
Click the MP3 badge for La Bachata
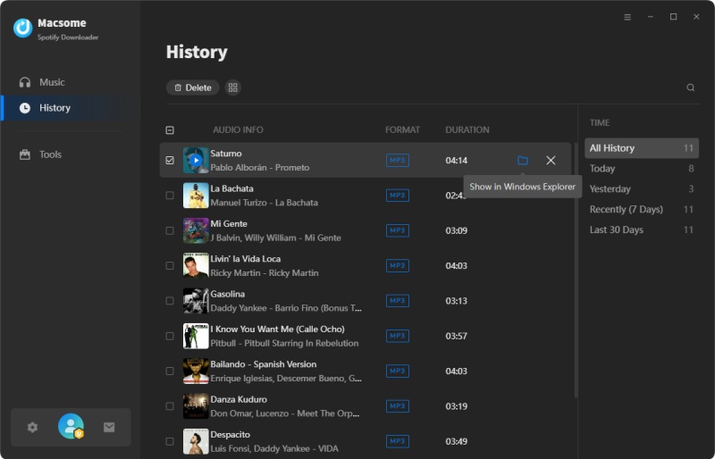(x=397, y=196)
